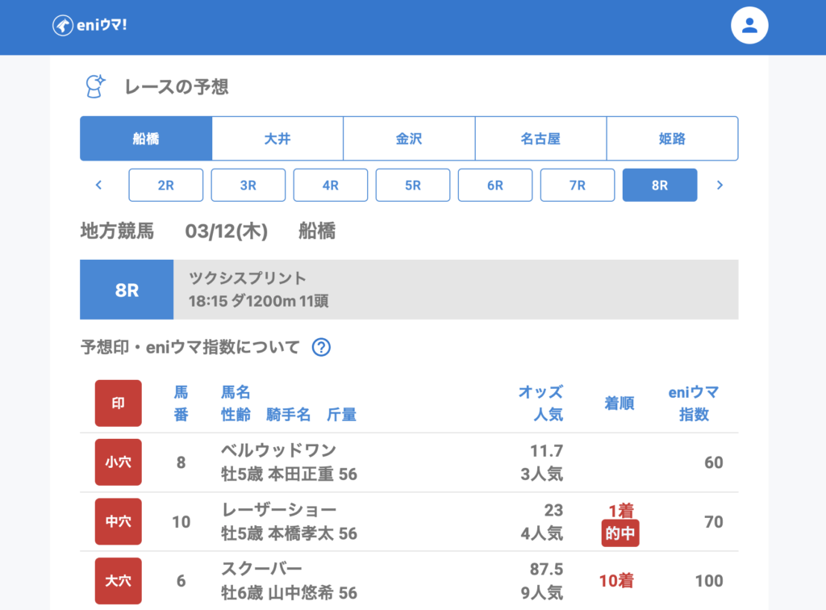Click the 印 column header badge
826x610 pixels.
(119, 403)
